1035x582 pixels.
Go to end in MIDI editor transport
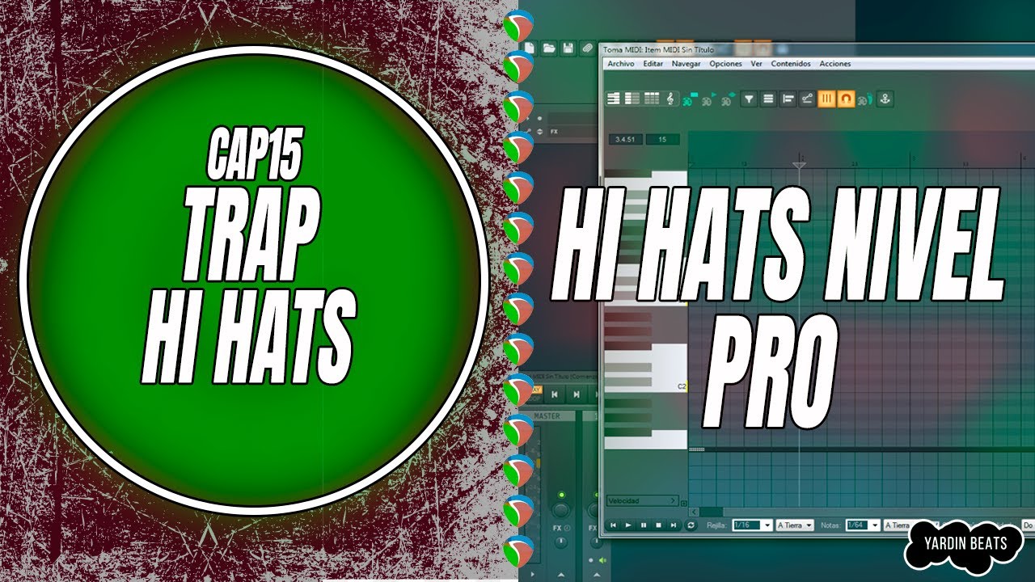tap(674, 525)
